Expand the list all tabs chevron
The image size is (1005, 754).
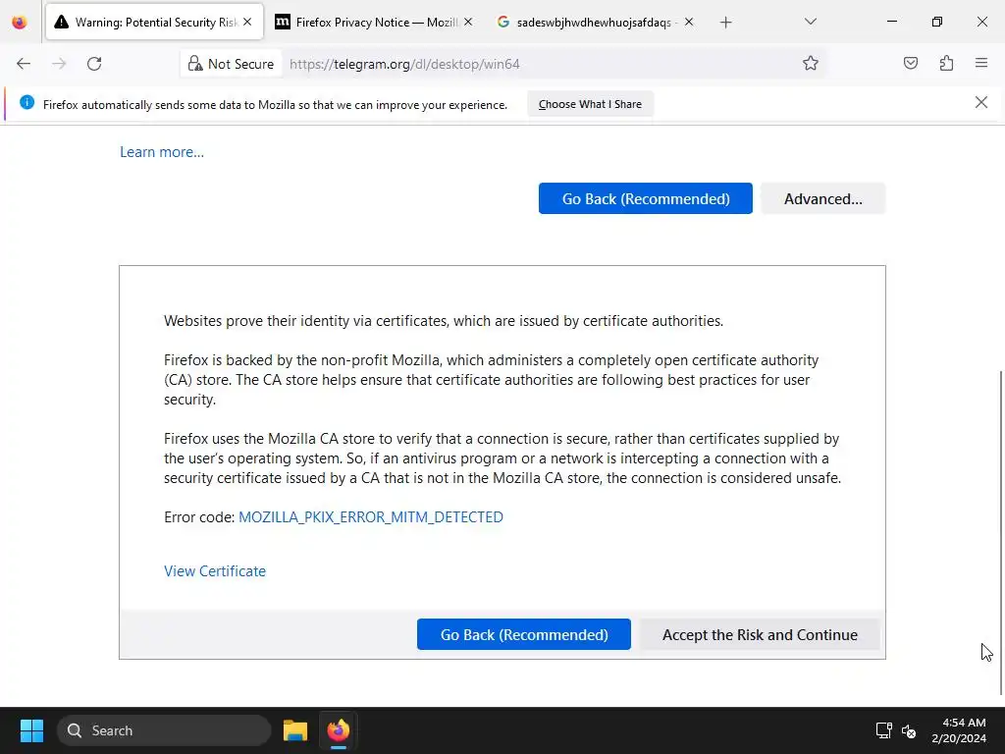tap(810, 22)
